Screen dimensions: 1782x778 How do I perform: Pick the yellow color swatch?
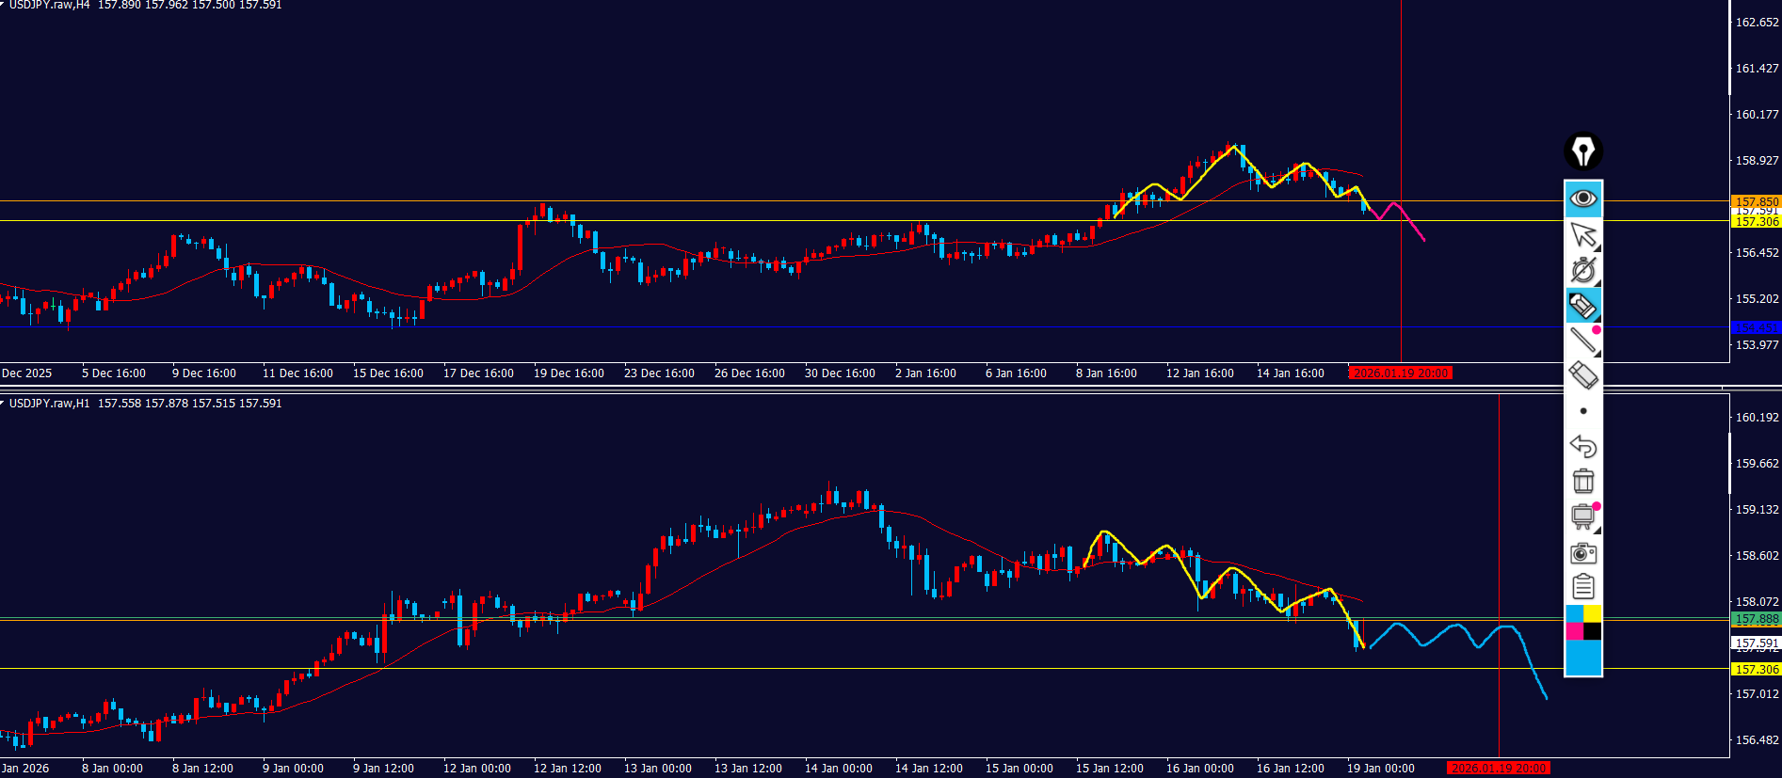[1592, 614]
